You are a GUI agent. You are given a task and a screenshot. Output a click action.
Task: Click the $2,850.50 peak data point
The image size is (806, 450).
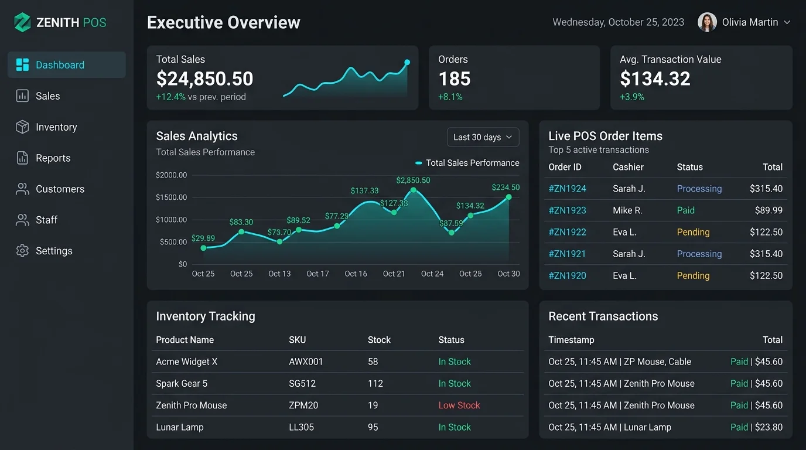414,190
